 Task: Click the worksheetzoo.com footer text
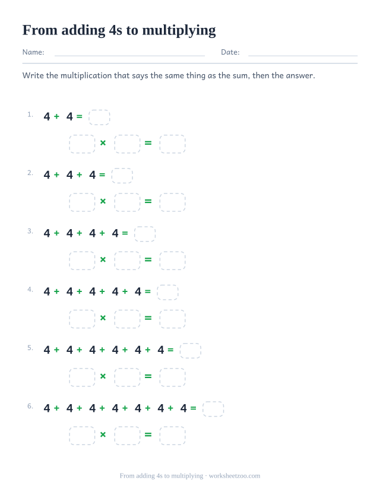(x=235, y=476)
